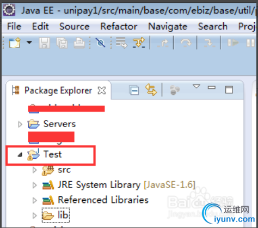
Task: Open the New dropdown arrow in toolbar
Action: click(29, 43)
